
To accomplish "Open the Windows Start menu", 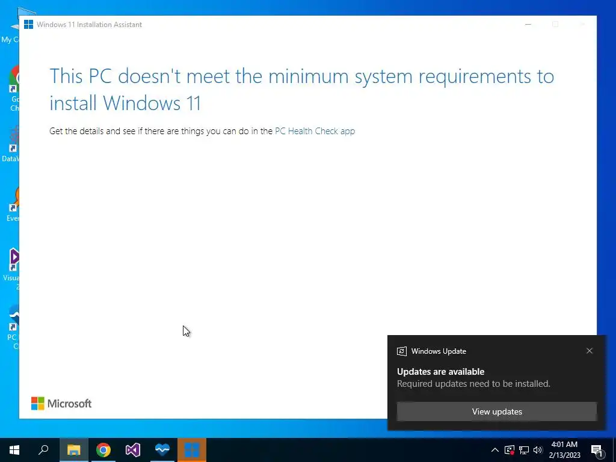I will (x=14, y=450).
